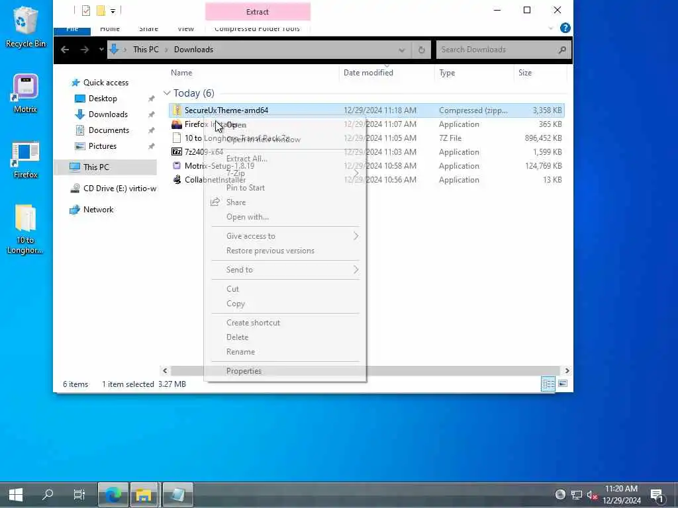678x508 pixels.
Task: Click the Back navigation arrow
Action: point(65,50)
